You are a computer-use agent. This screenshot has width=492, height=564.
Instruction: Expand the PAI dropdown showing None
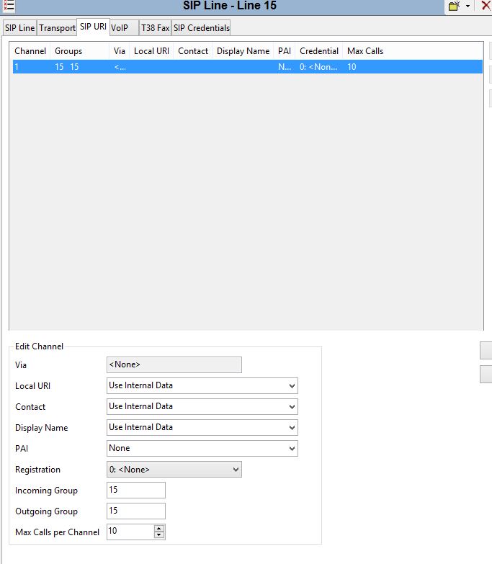coord(202,448)
